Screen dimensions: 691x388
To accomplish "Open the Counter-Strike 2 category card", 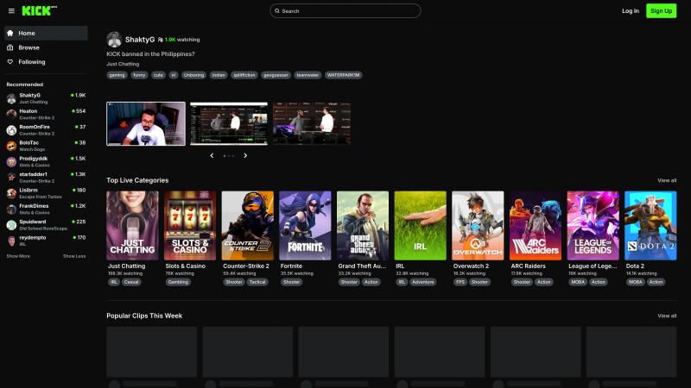I will pyautogui.click(x=247, y=225).
